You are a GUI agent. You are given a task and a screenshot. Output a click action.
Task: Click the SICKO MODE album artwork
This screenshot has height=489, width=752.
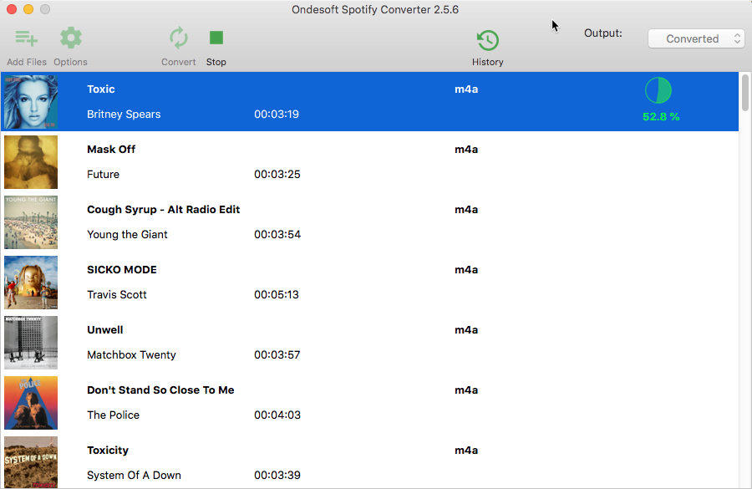[x=31, y=283]
